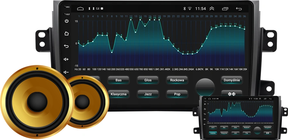The height and width of the screenshot is (140, 288).
Task: Apply the Pop preset
Action: (x=177, y=94)
